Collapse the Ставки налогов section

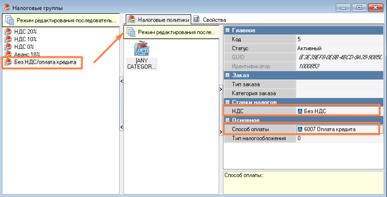228,102
